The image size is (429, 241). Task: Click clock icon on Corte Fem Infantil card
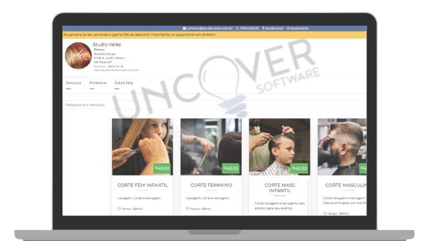click(119, 208)
